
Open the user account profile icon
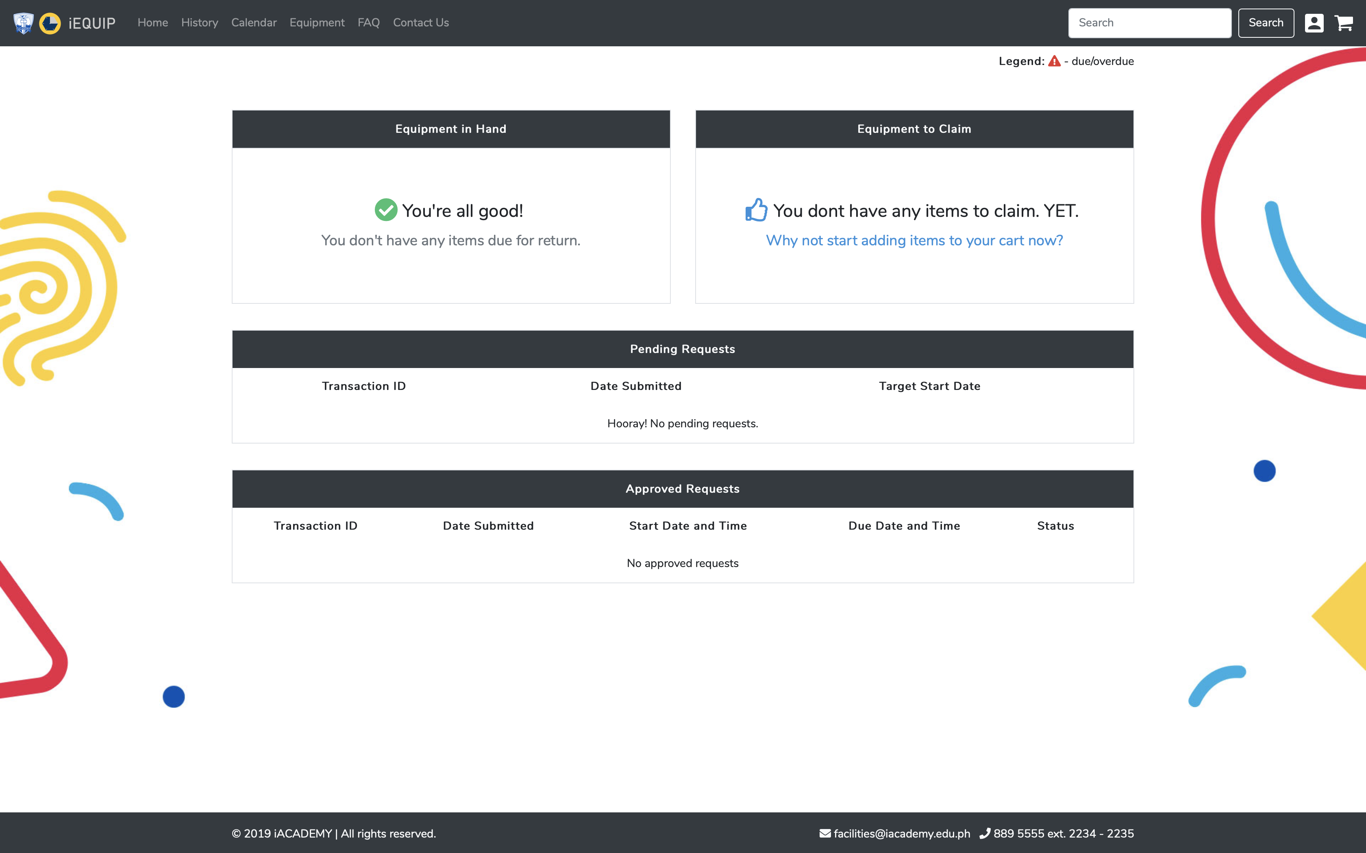(1314, 23)
